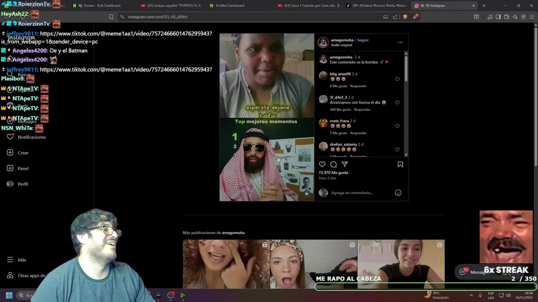Like mats_fraca's comment
Image resolution: width=538 pixels, height=302 pixels.
(x=397, y=126)
